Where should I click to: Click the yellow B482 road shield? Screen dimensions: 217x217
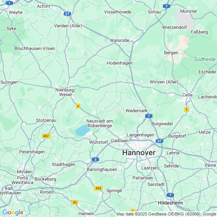(46, 136)
